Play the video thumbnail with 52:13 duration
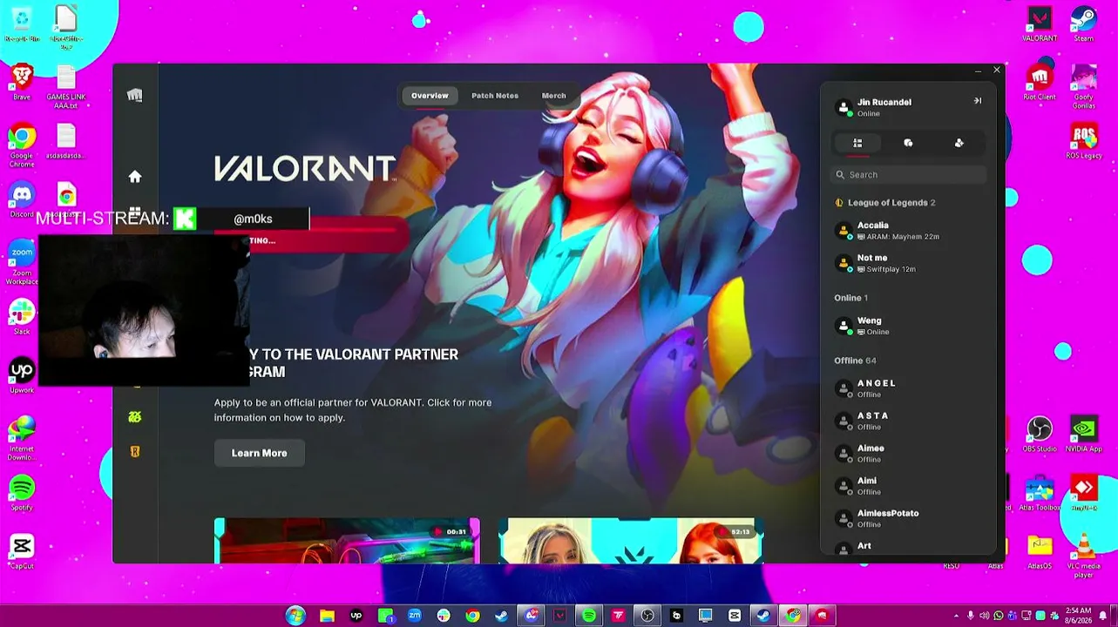Image resolution: width=1118 pixels, height=627 pixels. pos(631,541)
